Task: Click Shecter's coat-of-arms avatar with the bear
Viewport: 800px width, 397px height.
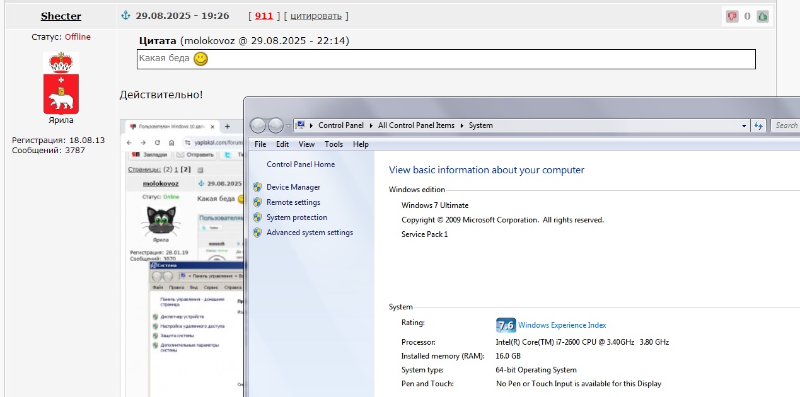Action: (x=61, y=83)
